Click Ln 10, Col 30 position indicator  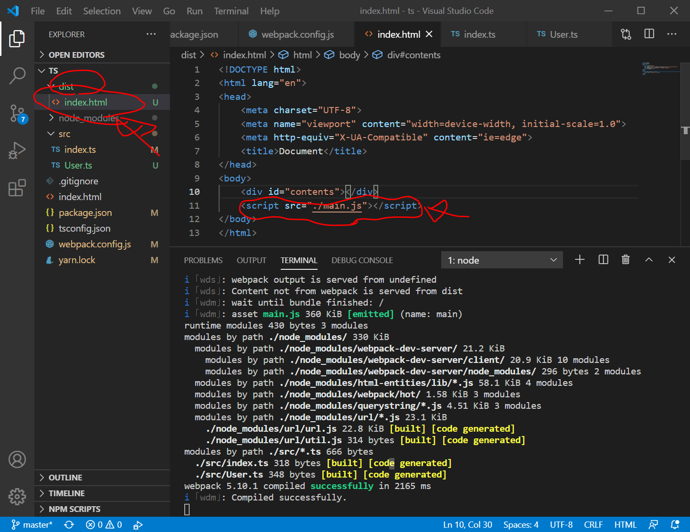[x=467, y=525]
